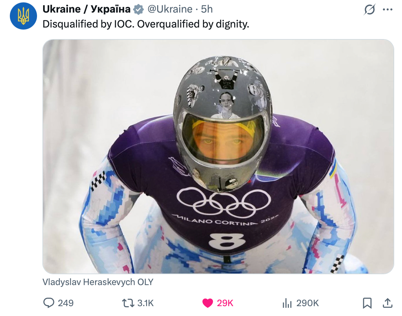Viewport: 402px width, 316px height.
Task: Click the "Ukraine / Україна" display name
Action: [86, 9]
